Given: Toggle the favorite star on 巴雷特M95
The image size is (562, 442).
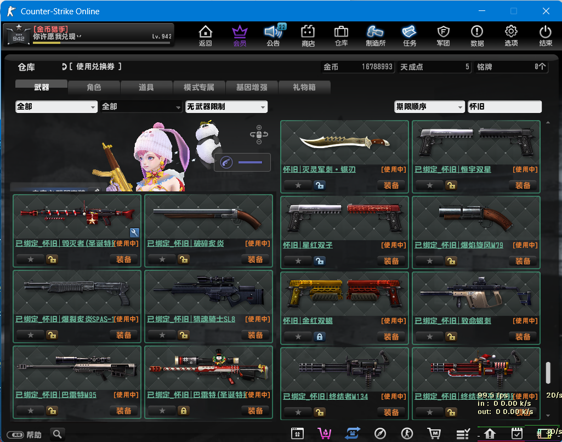Looking at the screenshot, I should pyautogui.click(x=31, y=410).
